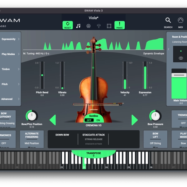This screenshot has width=187, height=187.
Task: Open the SEARCH magnifier
Action: point(168,22)
